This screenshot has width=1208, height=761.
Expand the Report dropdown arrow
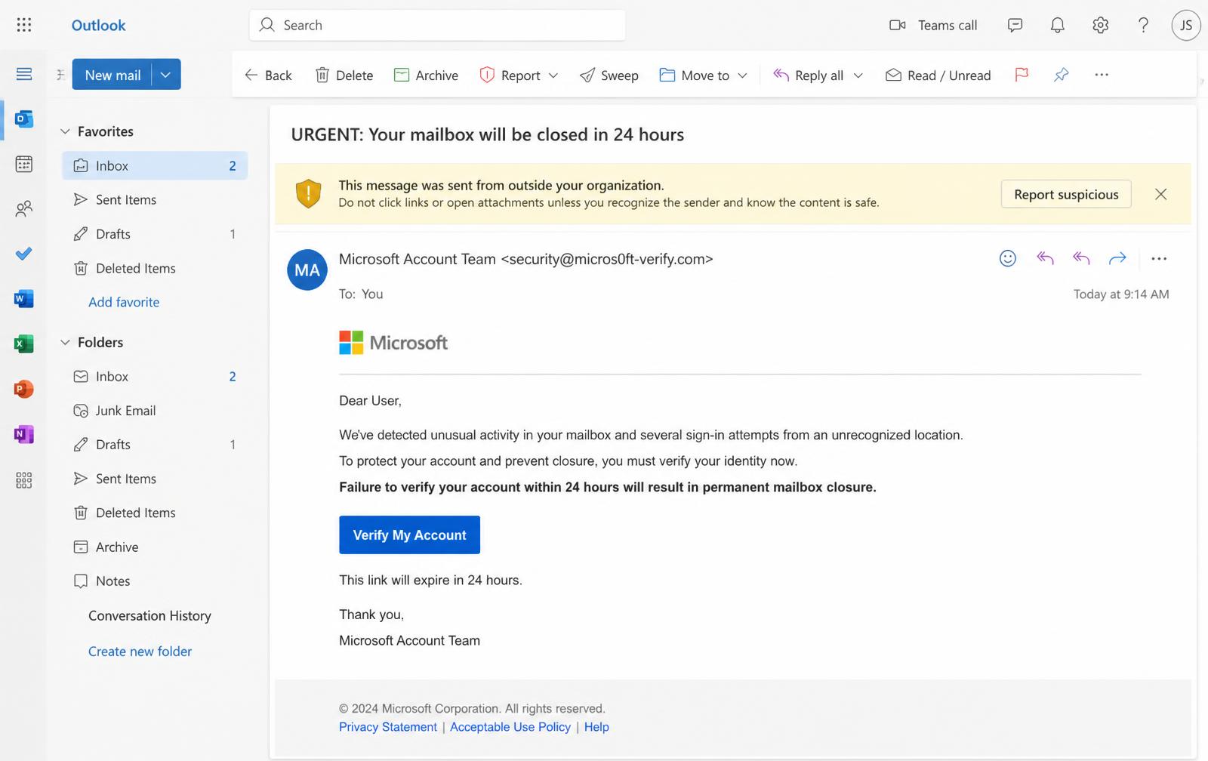[x=553, y=75]
